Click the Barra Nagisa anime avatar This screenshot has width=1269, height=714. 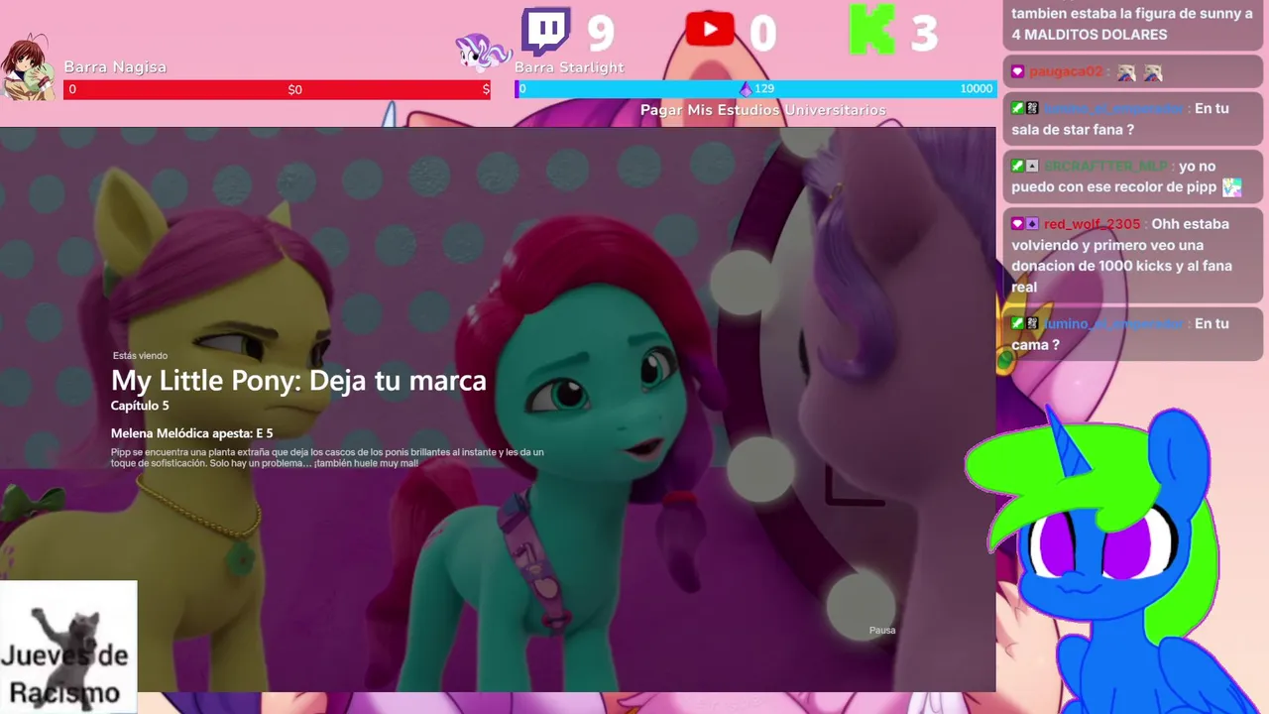(x=28, y=67)
